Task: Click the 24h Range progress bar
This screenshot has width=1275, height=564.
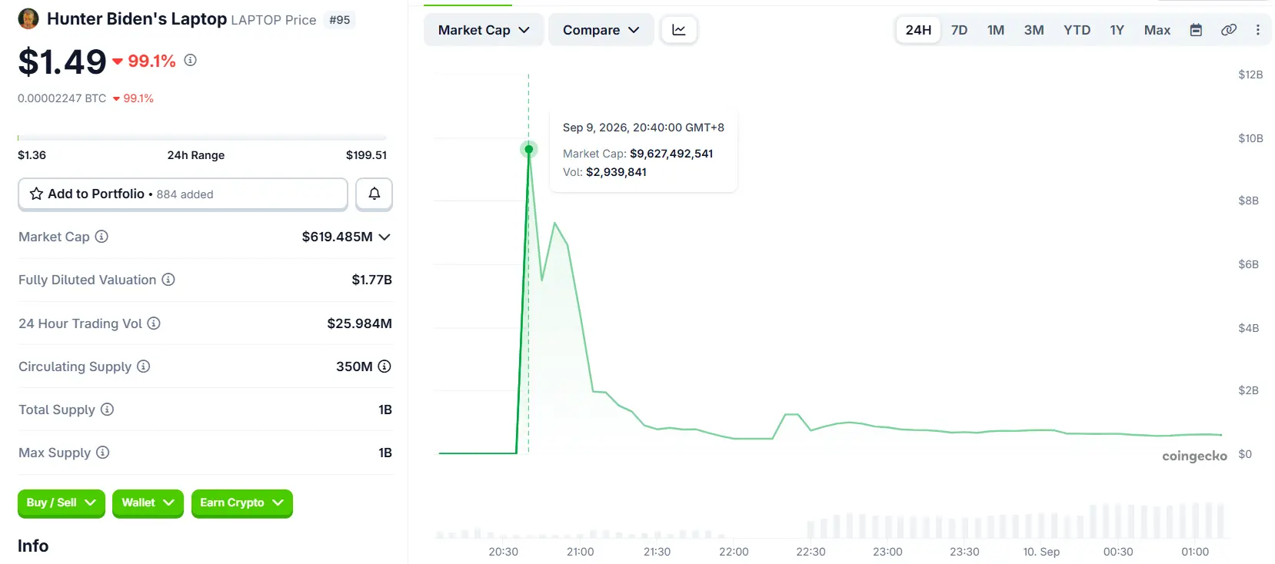Action: coord(202,138)
